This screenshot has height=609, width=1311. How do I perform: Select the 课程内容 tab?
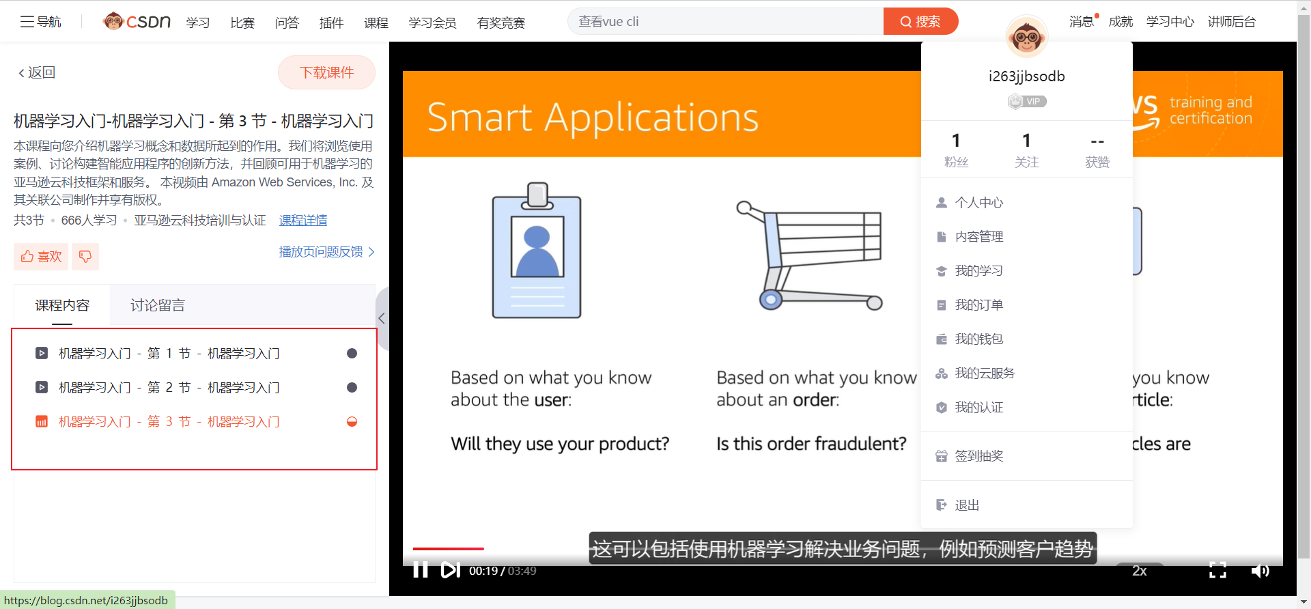[62, 305]
